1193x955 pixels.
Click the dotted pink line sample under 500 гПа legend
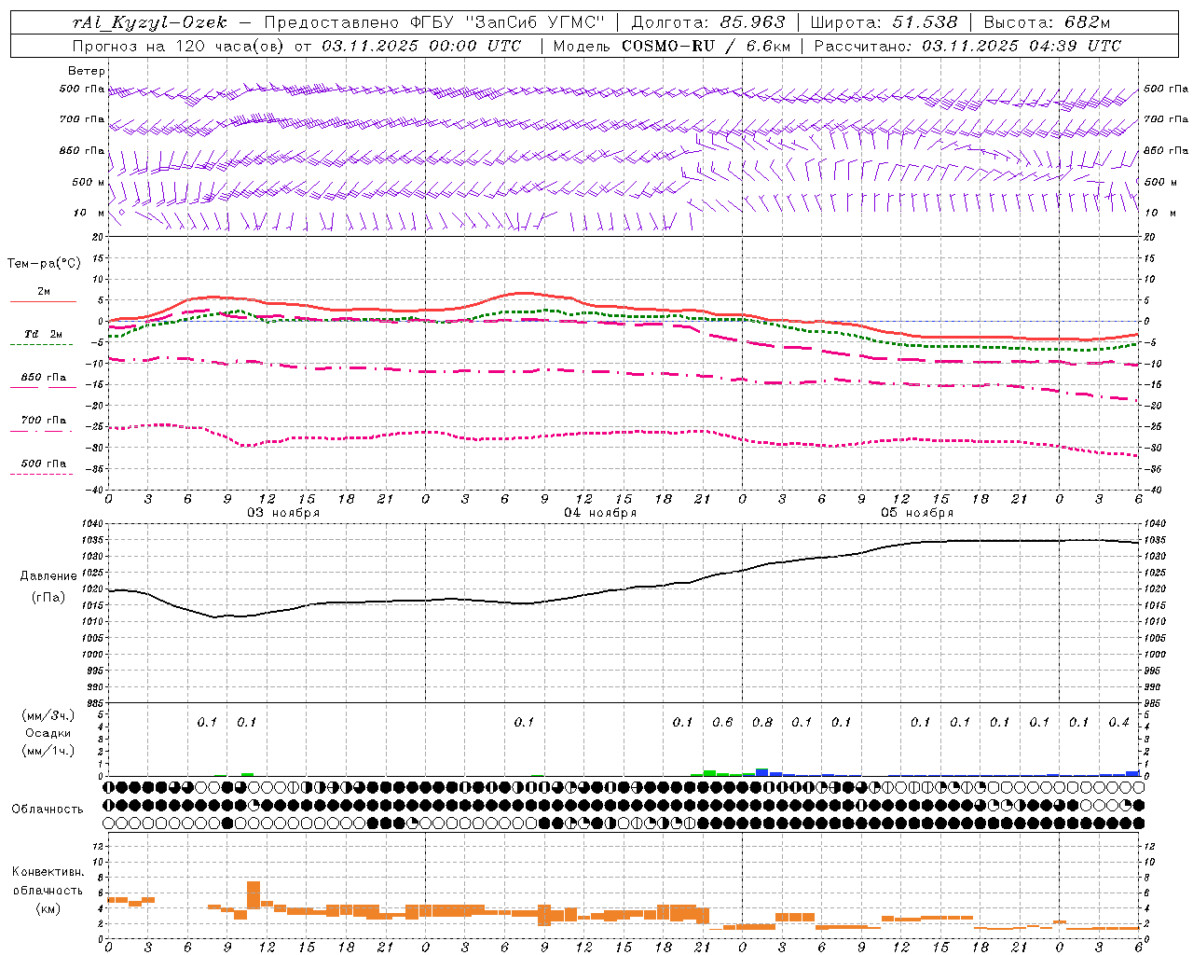click(41, 474)
